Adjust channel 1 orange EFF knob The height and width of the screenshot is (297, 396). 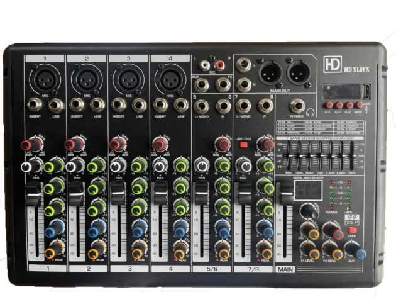pos(54,250)
